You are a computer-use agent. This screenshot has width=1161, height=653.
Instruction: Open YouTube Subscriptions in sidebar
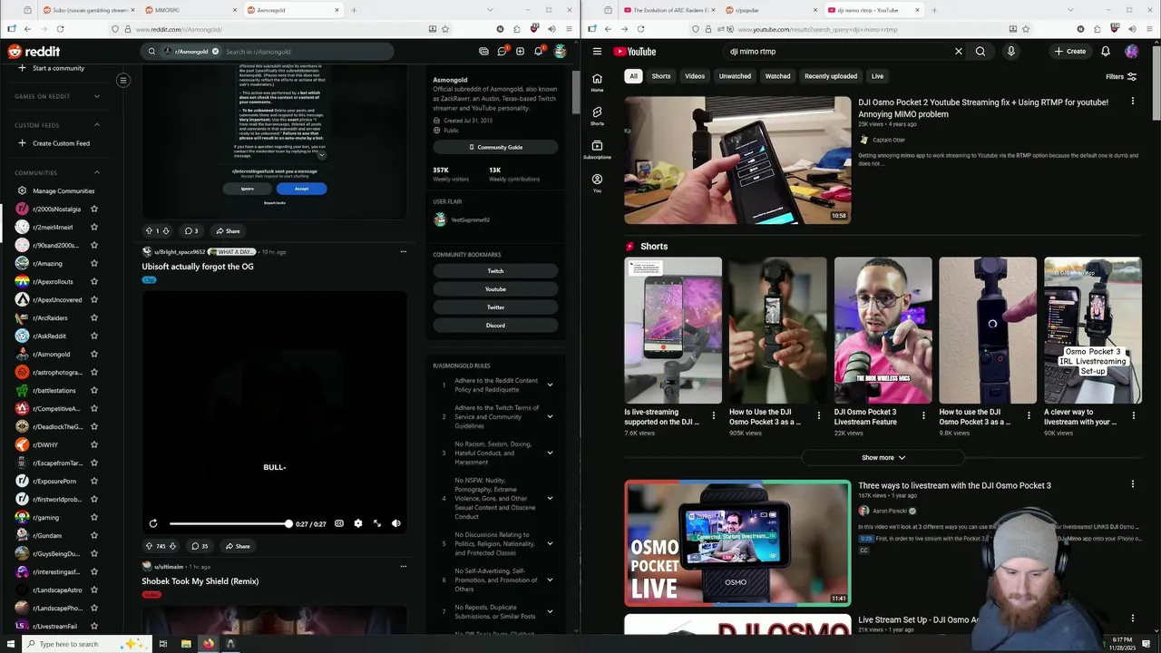(597, 150)
